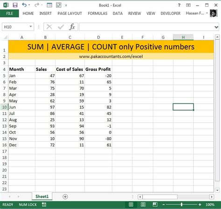
Task: Click the macro recording icon in status bar
Action: pos(44,204)
